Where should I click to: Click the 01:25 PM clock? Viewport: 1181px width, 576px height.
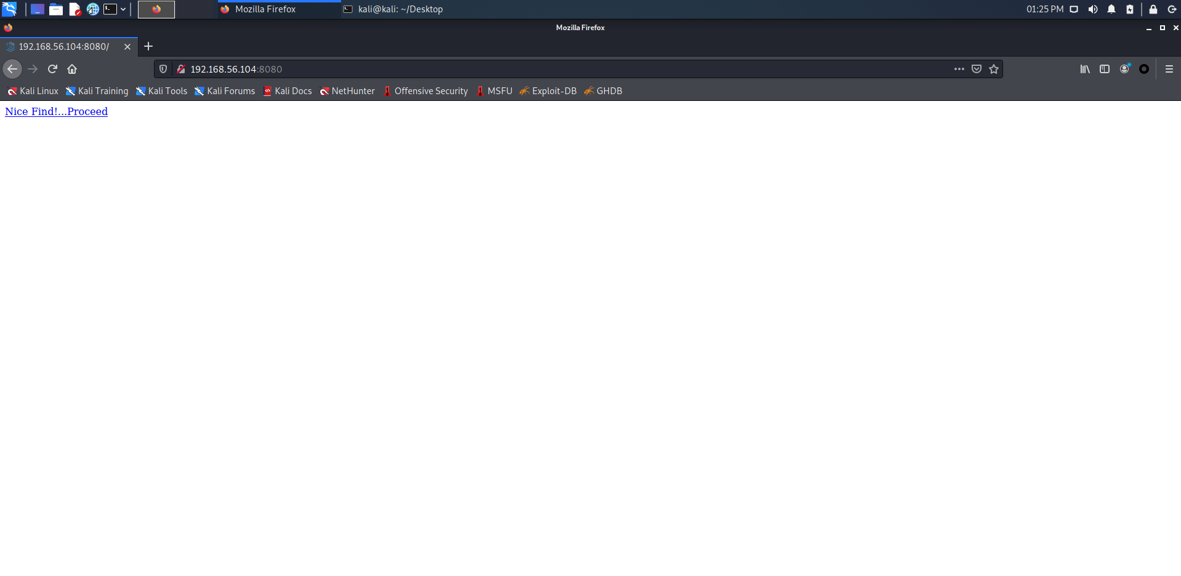coord(1045,9)
